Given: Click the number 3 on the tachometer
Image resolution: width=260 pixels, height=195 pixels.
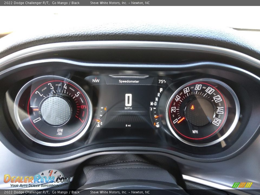Looking at the screenshot, I should click(51, 86).
